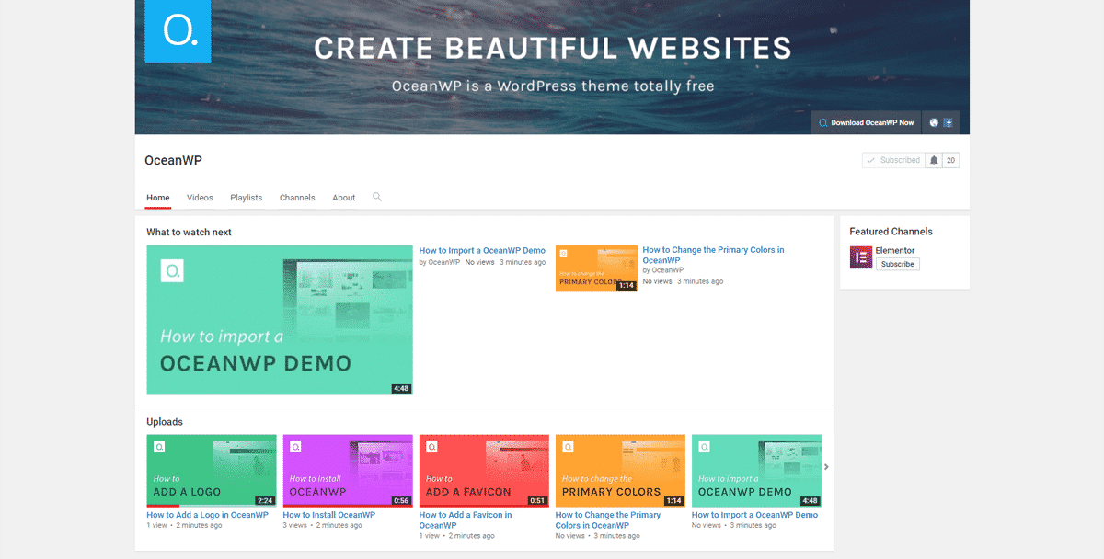Open featured title How to Import a OceanWP Demo
The height and width of the screenshot is (559, 1104).
(482, 250)
